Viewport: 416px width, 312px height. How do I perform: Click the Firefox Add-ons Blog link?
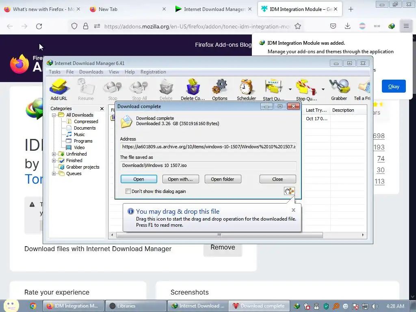[x=223, y=45]
